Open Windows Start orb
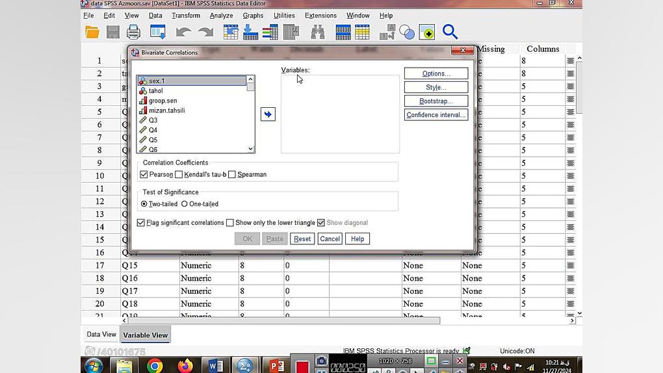 [x=94, y=365]
